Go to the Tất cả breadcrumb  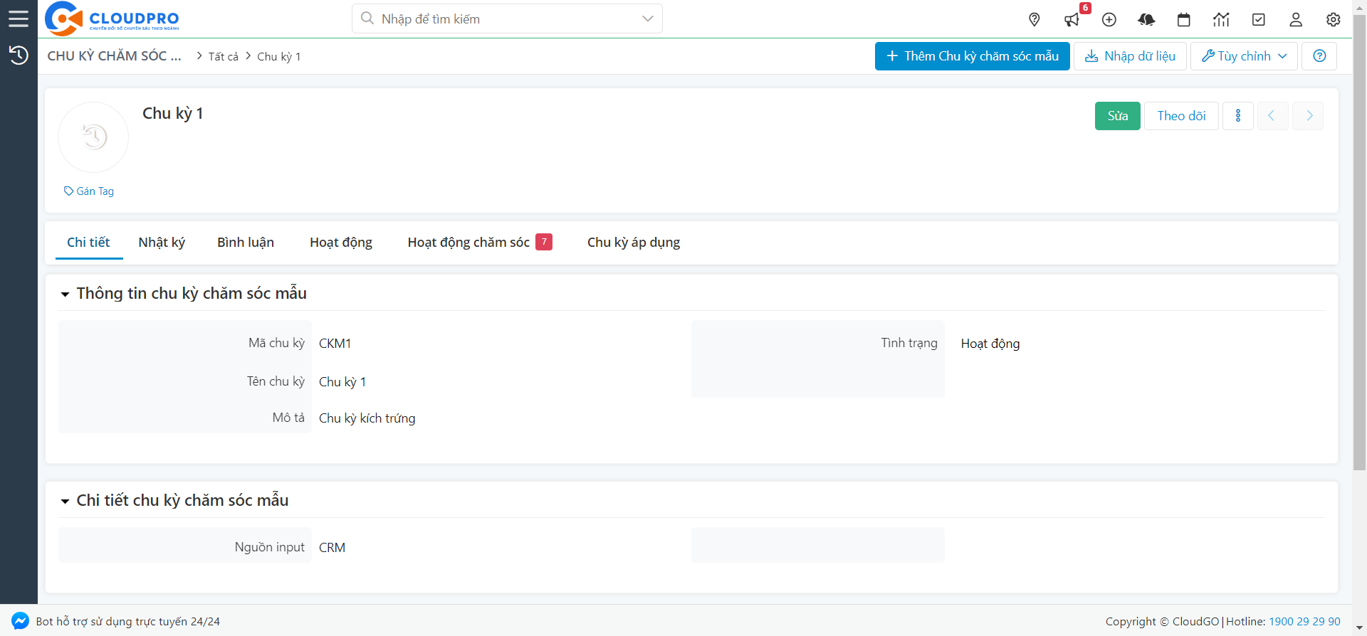(223, 56)
